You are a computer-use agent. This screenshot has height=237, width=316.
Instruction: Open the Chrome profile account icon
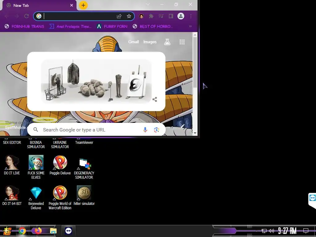(181, 16)
